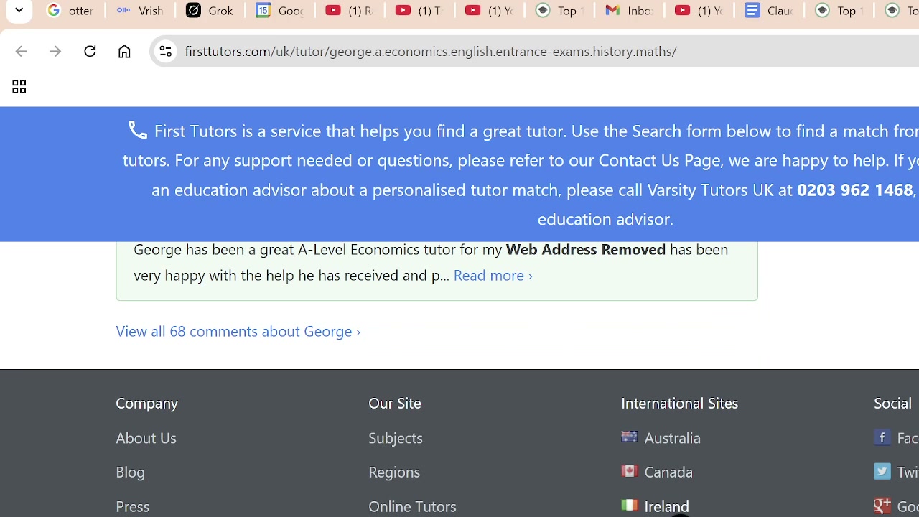
Task: Click the Australia flag icon
Action: (630, 437)
